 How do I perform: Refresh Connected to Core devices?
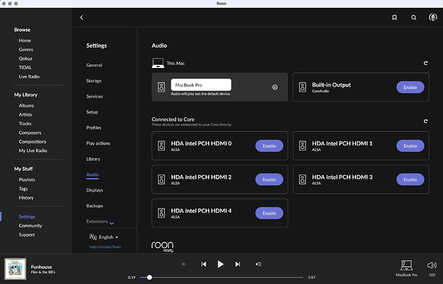coord(426,121)
